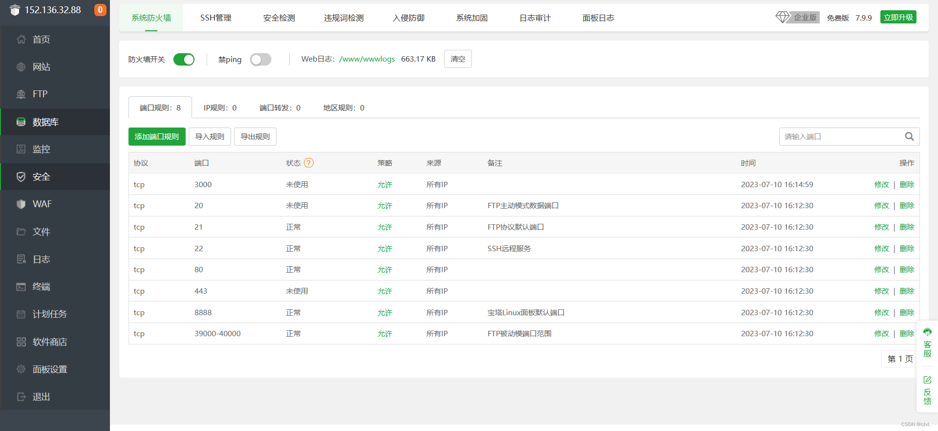Focus the 请输入端口 search field
This screenshot has height=431, width=938.
click(x=849, y=137)
